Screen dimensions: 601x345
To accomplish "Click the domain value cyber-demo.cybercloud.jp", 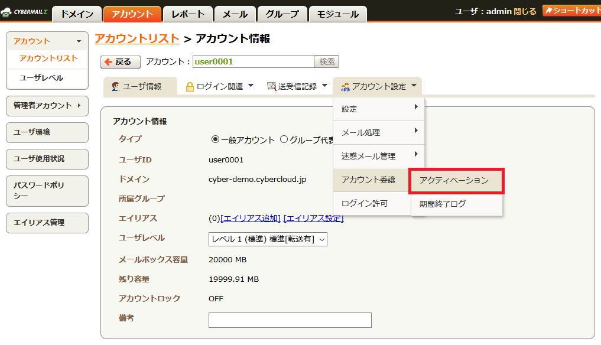I will (x=257, y=180).
